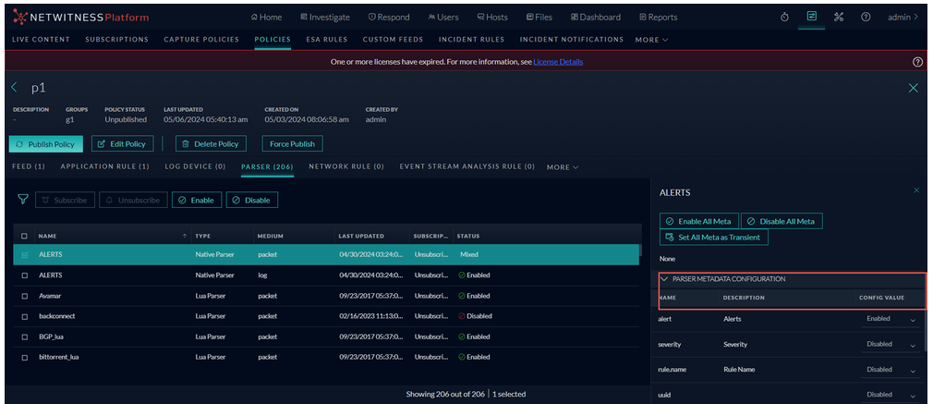The width and height of the screenshot is (933, 404).
Task: Check the BGP_lua row checkbox
Action: tap(24, 337)
